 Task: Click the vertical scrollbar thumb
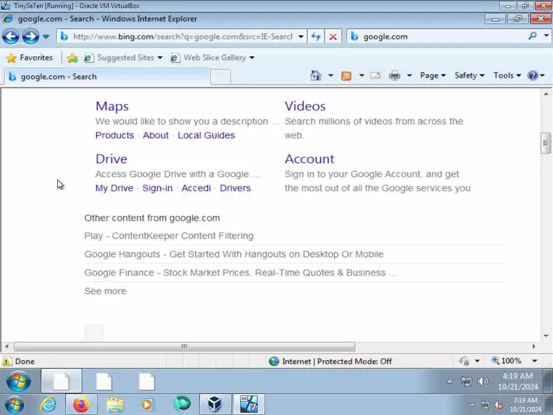545,143
